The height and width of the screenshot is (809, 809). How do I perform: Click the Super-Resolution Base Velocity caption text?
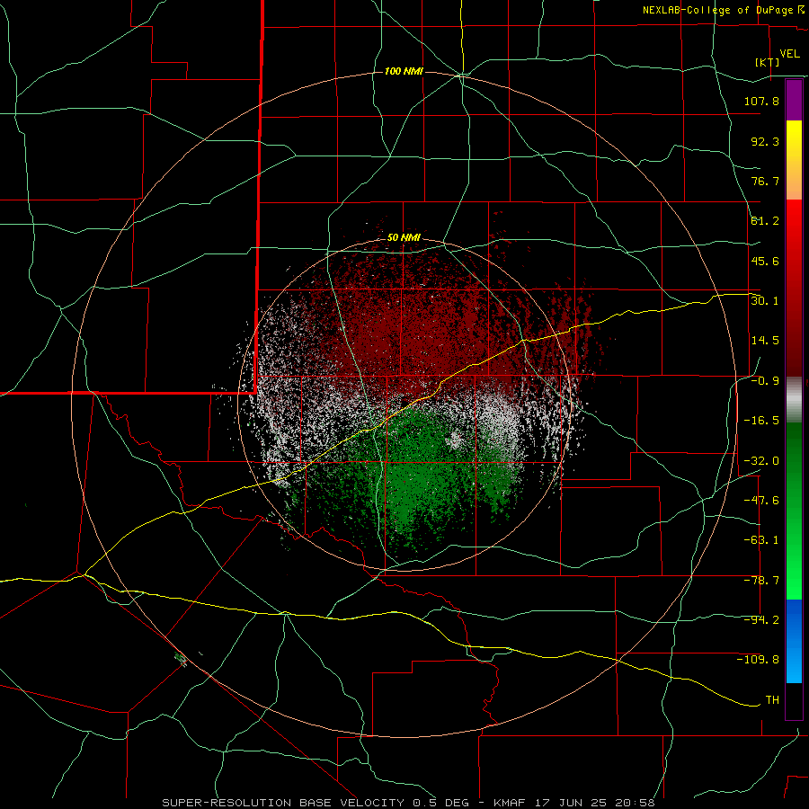point(409,803)
